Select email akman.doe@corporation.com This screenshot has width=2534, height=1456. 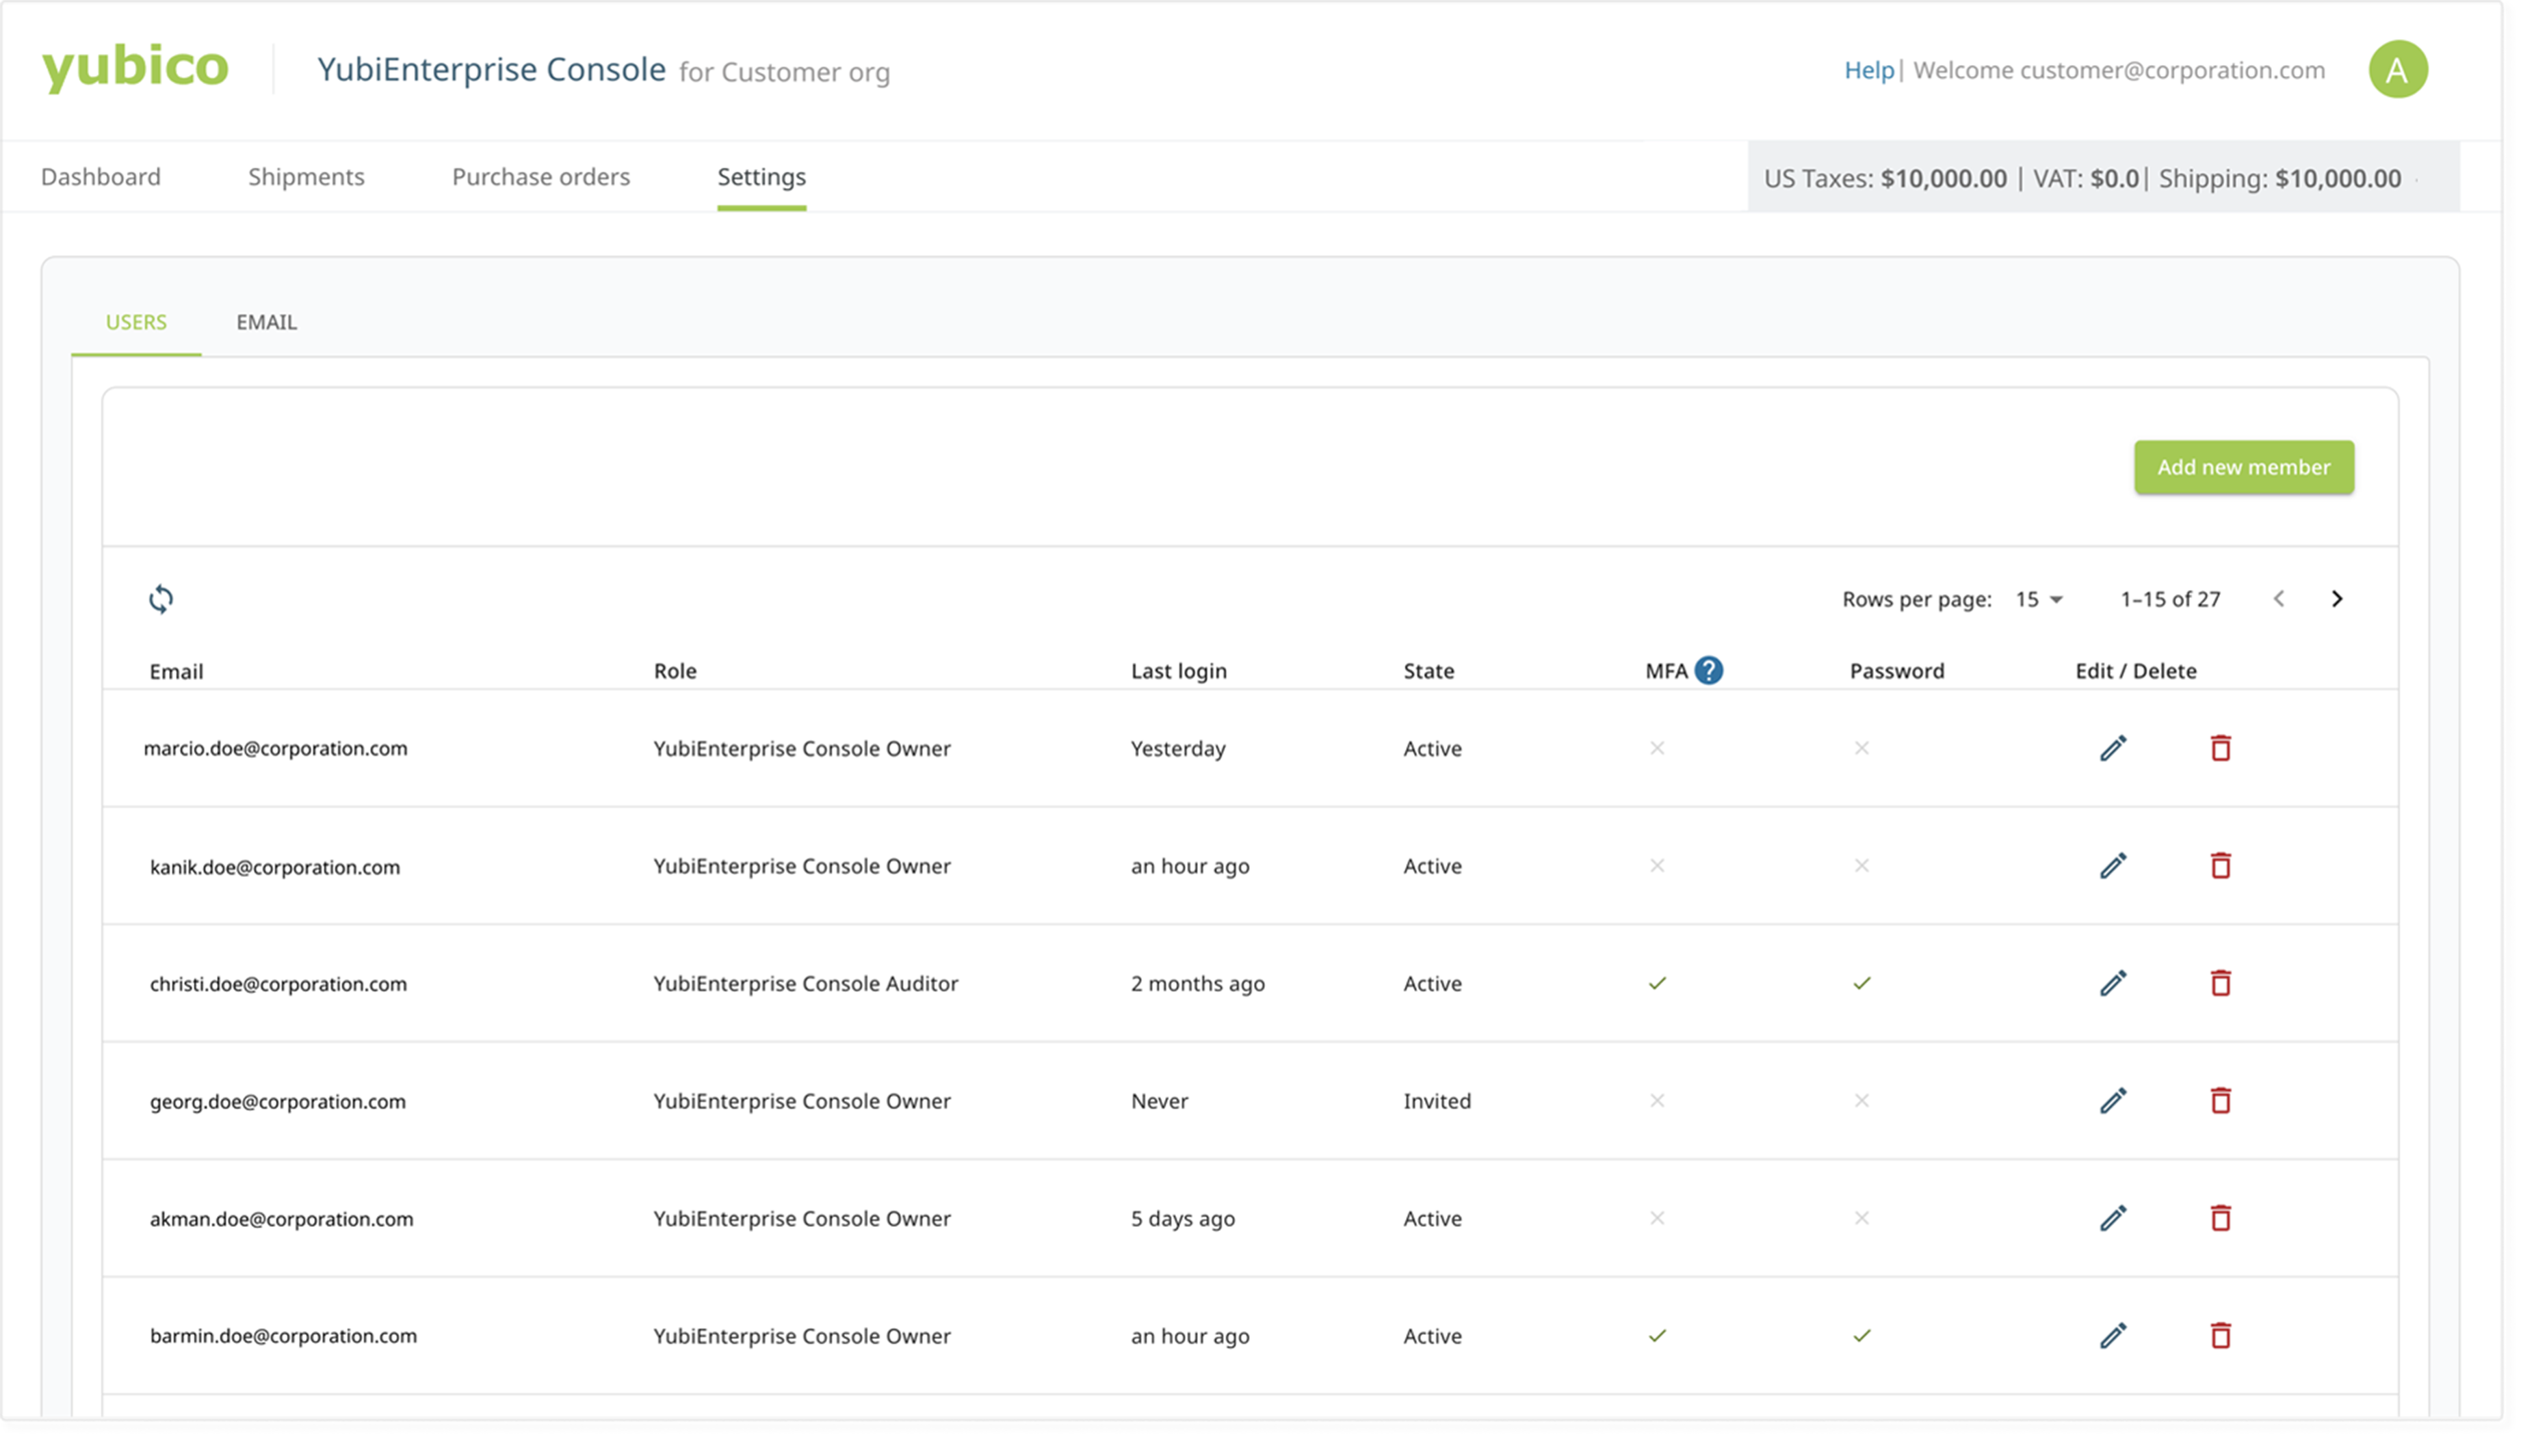[x=281, y=1219]
